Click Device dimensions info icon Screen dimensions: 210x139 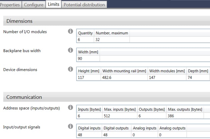point(70,69)
